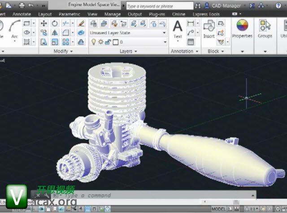This screenshot has height=213, width=287.
Task: Open the Groups panel button
Action: 265,28
